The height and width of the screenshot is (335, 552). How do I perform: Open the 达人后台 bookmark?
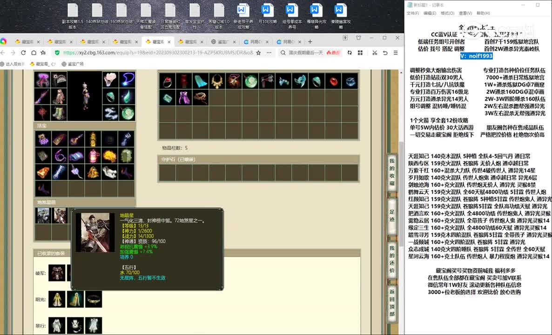(x=13, y=64)
